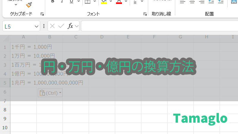The height and width of the screenshot is (134, 238).
Task: Apply the red font color
Action: [x=119, y=1]
